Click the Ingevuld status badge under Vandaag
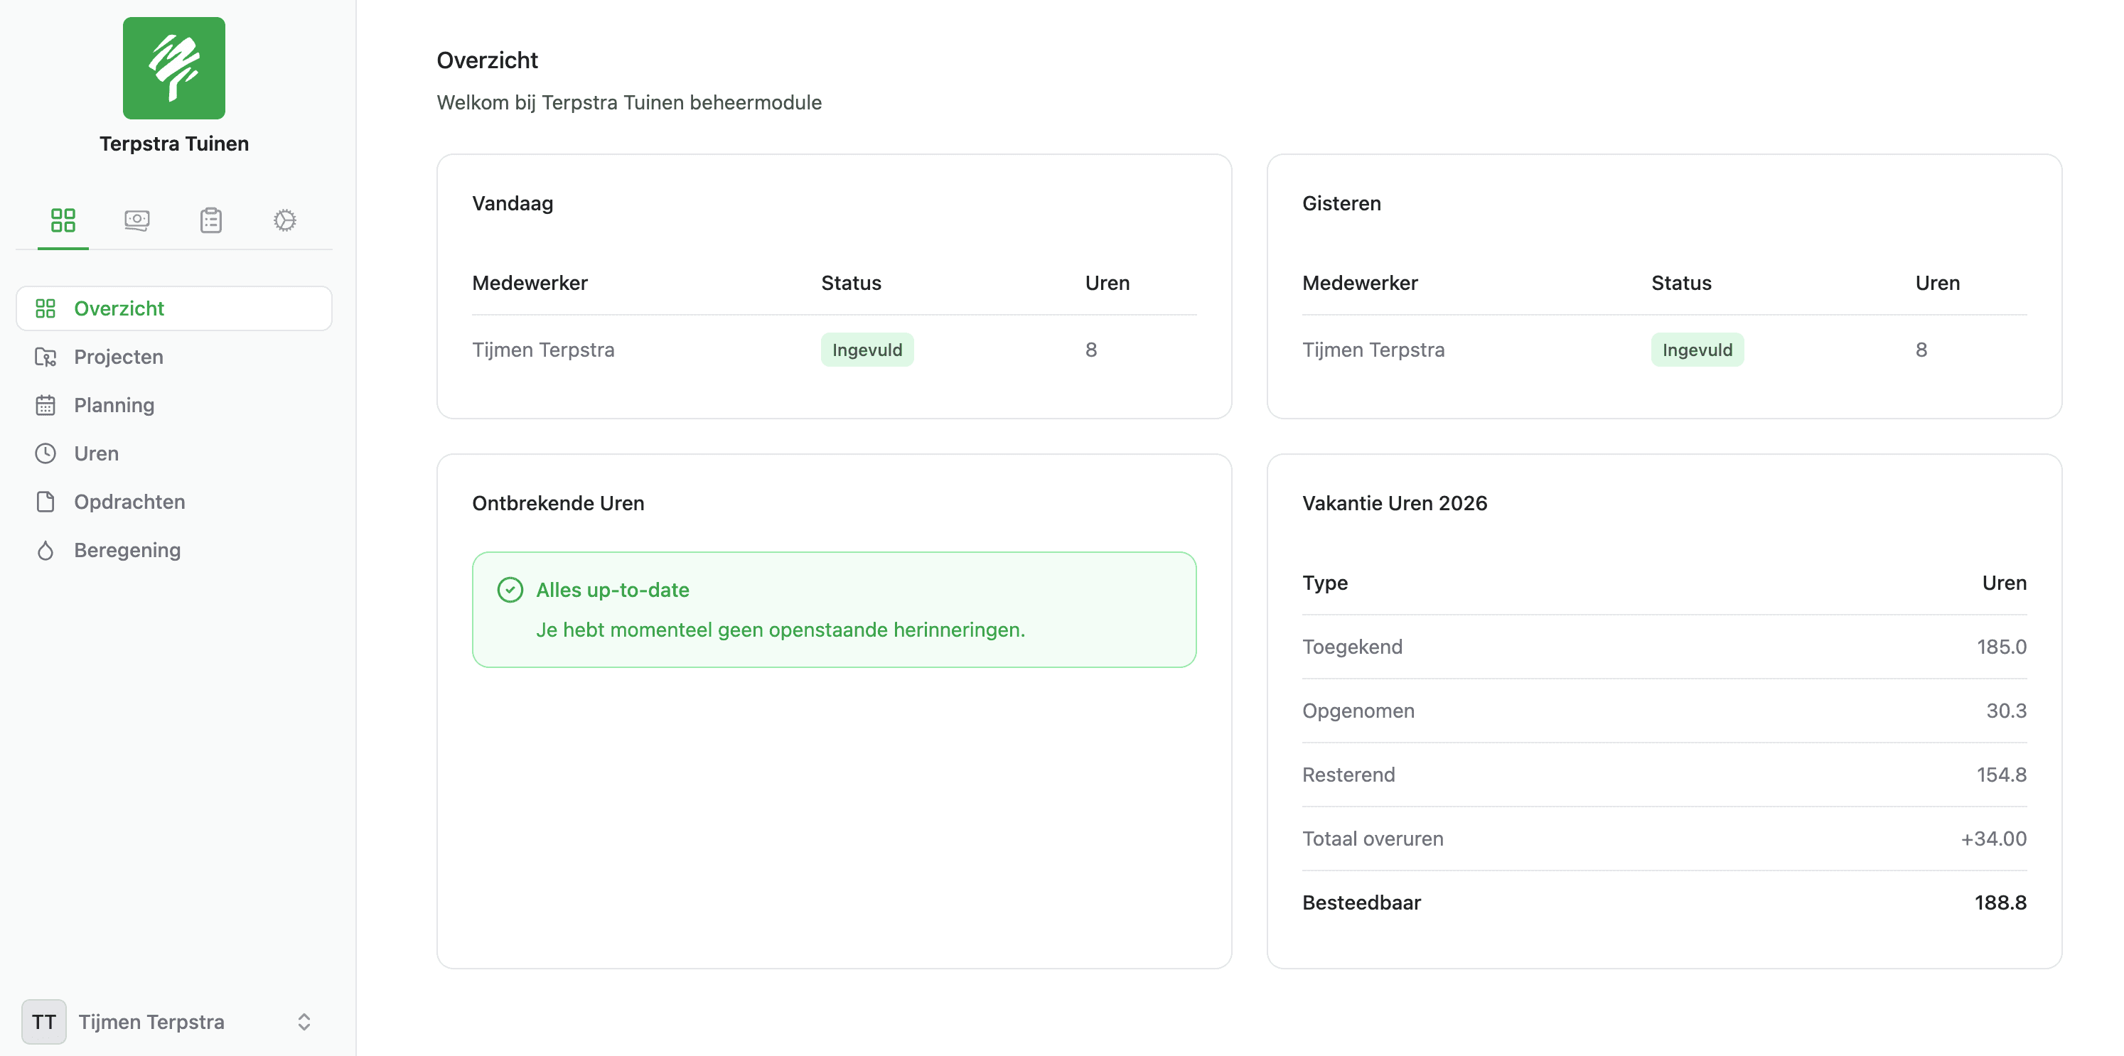2124x1056 pixels. point(867,349)
